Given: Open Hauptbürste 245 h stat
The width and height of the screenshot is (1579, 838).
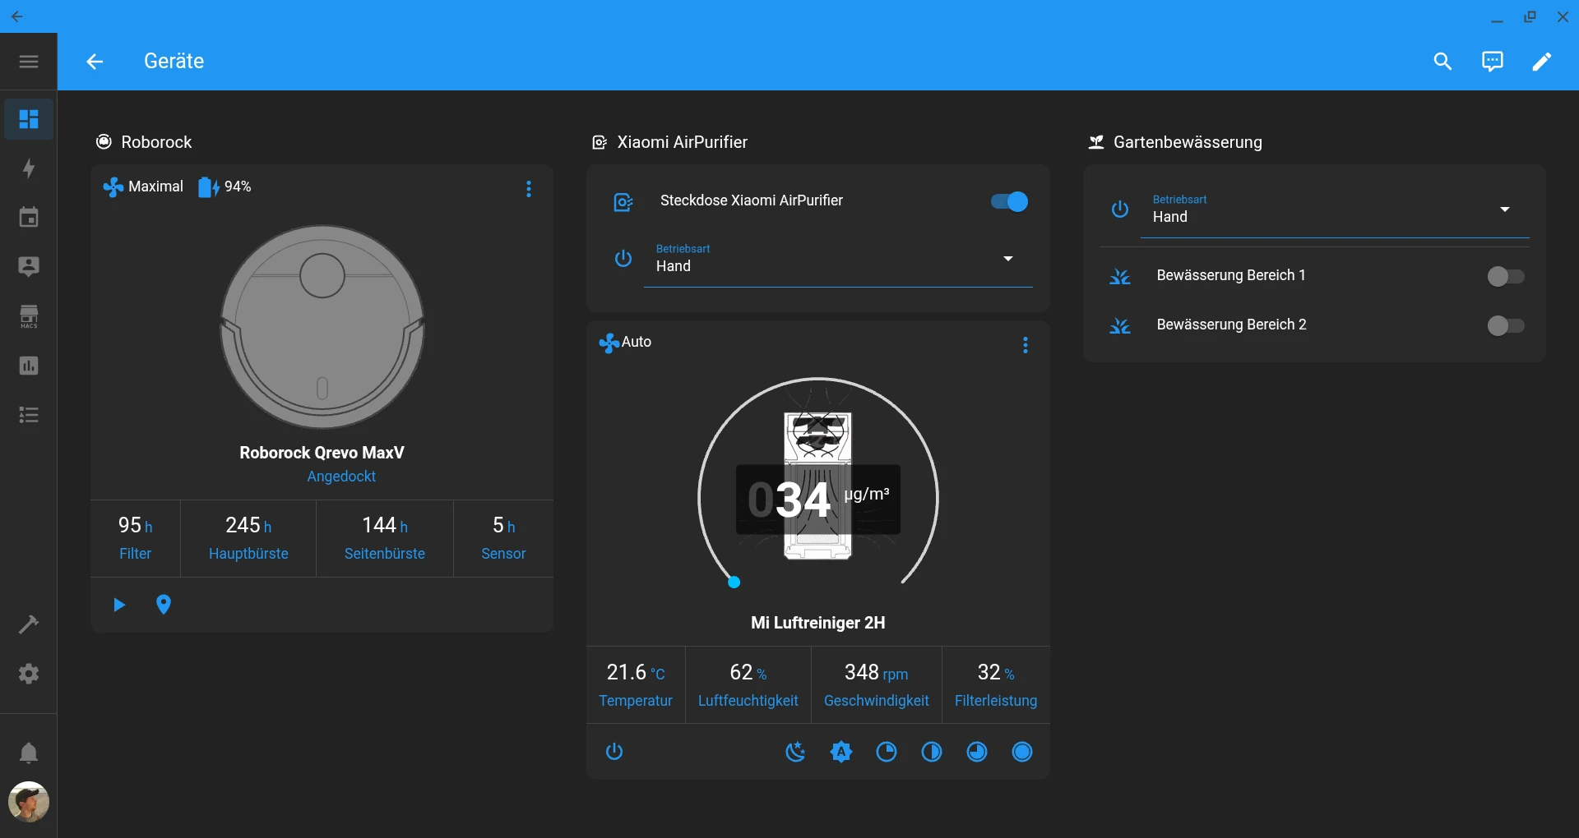Looking at the screenshot, I should pos(248,538).
